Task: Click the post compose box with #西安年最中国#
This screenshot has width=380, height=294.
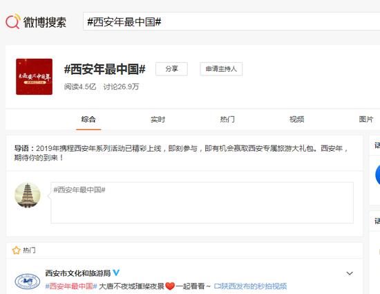Action: coord(202,203)
